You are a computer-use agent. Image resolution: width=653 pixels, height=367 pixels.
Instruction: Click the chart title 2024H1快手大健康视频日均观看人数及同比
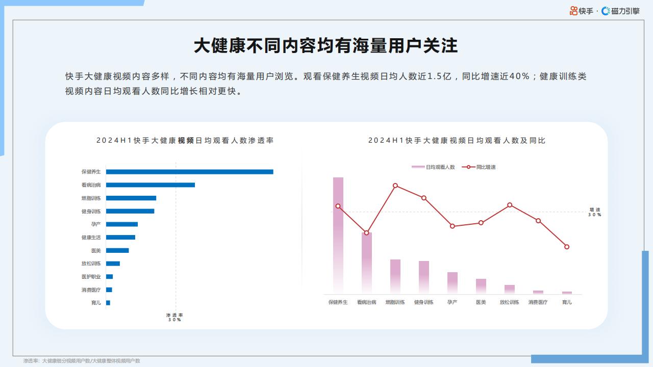pos(457,140)
